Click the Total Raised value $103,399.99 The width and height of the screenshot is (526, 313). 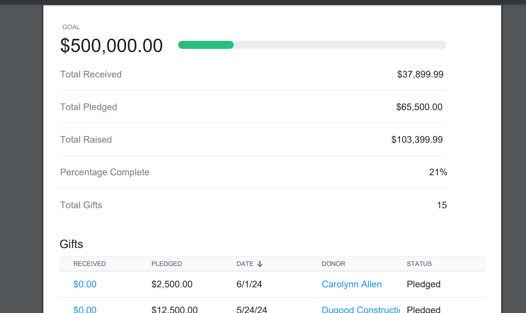click(417, 139)
